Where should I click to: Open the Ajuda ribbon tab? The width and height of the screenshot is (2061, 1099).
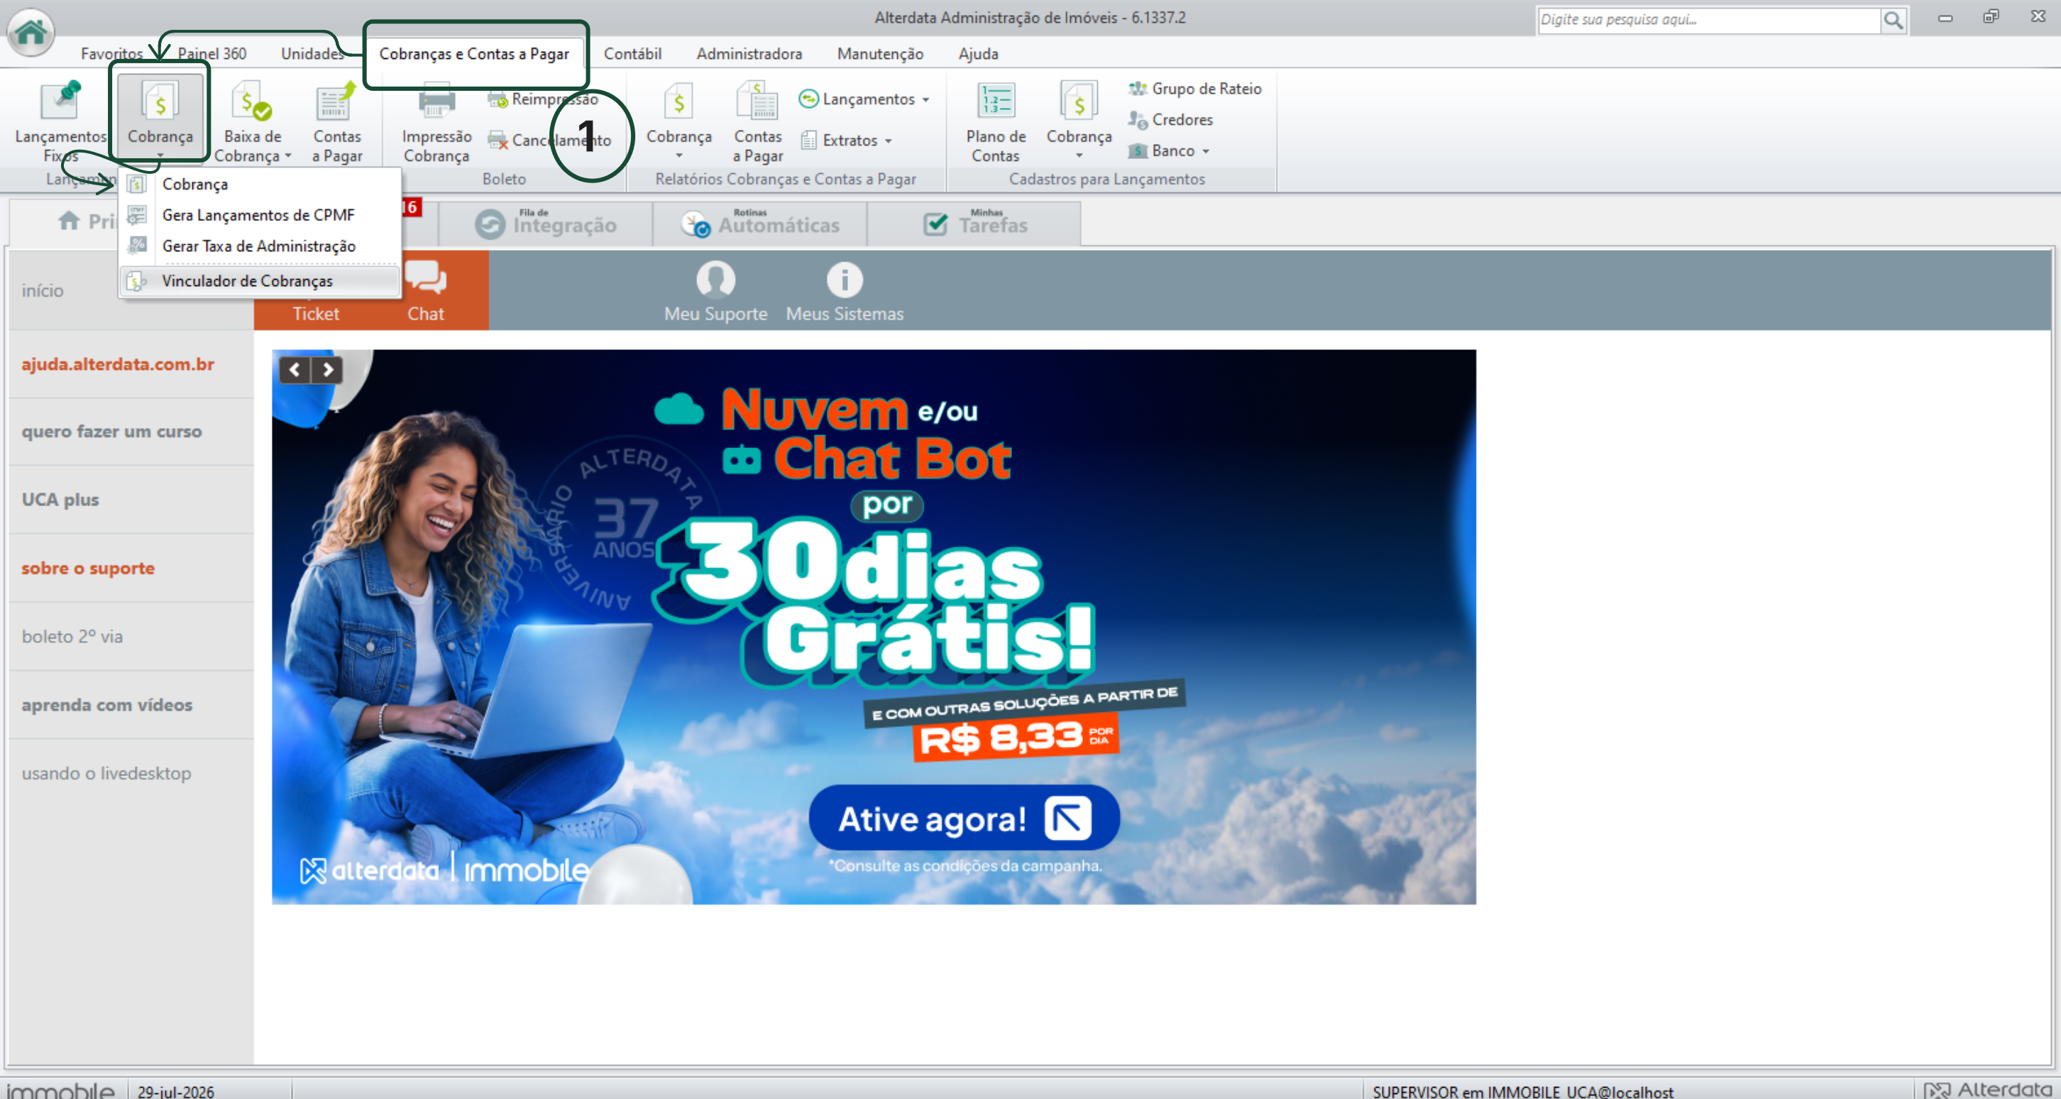coord(978,54)
